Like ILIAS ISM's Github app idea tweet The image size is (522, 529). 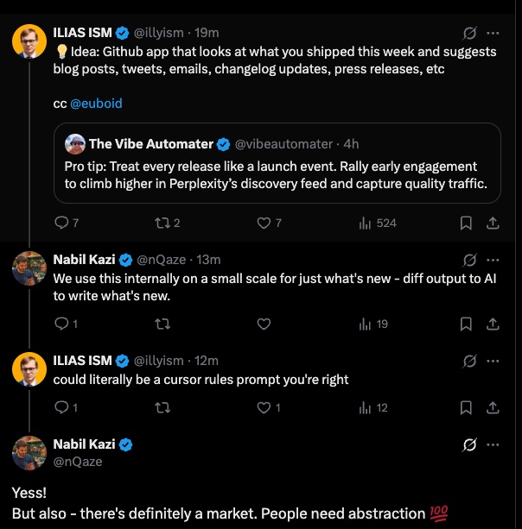[264, 223]
